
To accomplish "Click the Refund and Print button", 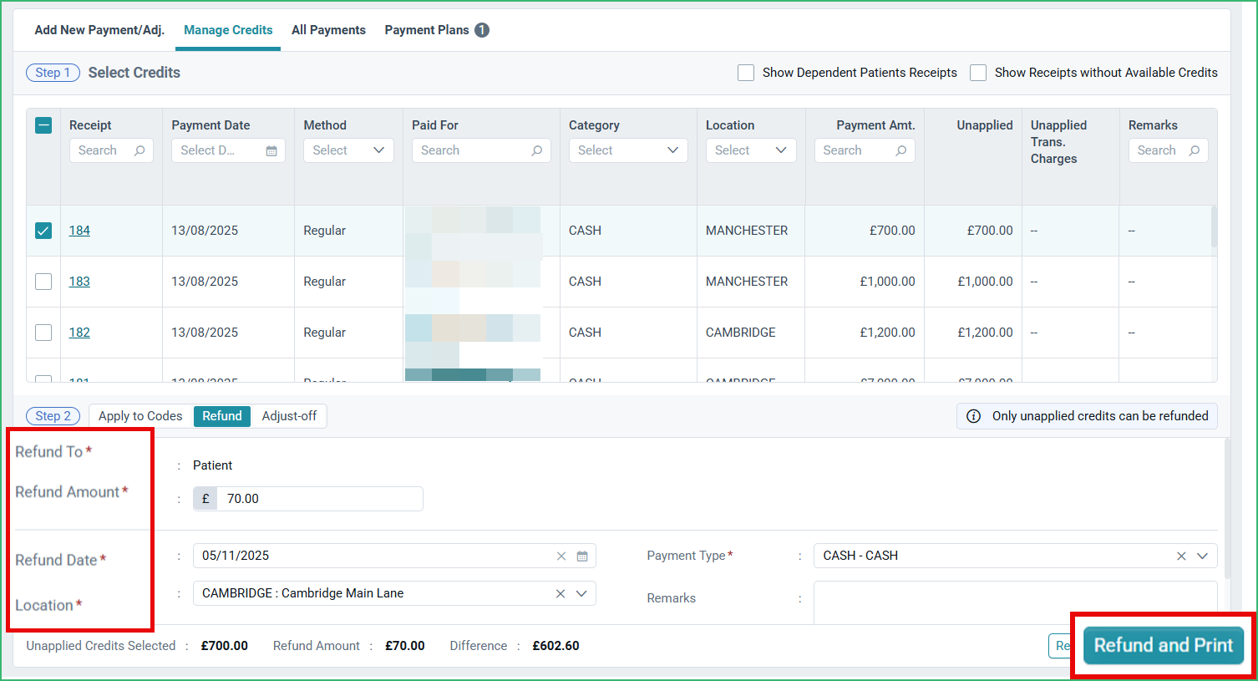I will coord(1164,645).
